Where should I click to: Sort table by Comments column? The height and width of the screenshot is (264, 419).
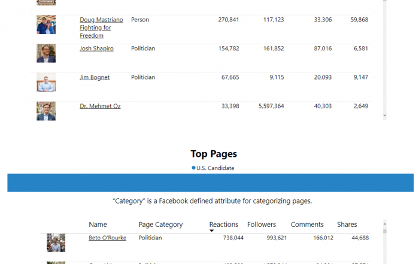pyautogui.click(x=307, y=224)
